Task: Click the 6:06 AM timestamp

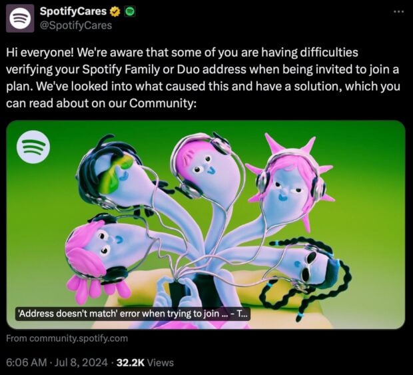Action: 27,362
